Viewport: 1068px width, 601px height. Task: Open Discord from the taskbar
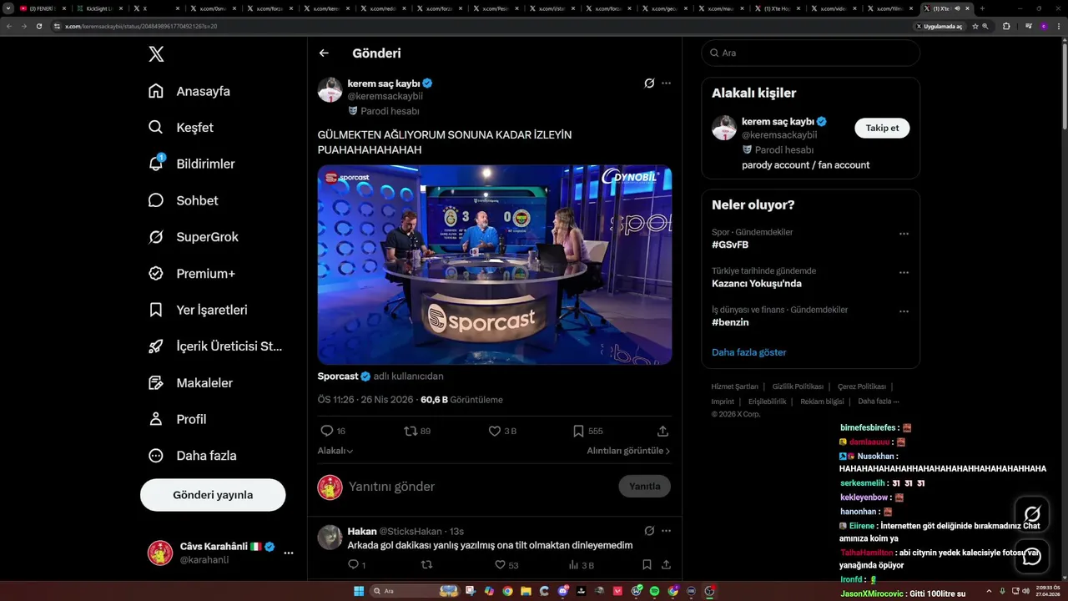pyautogui.click(x=562, y=591)
